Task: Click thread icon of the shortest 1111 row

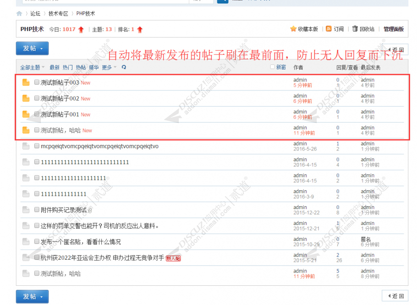Action: click(26, 194)
